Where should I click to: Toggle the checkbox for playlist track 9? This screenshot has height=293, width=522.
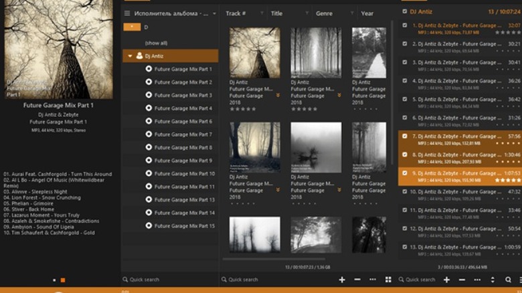[404, 173]
